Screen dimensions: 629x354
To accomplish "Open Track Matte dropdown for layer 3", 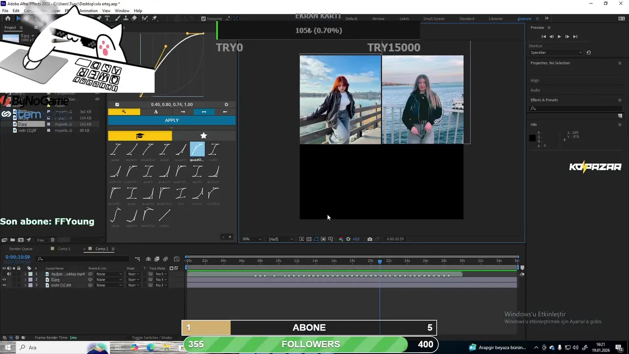I will coord(162,285).
